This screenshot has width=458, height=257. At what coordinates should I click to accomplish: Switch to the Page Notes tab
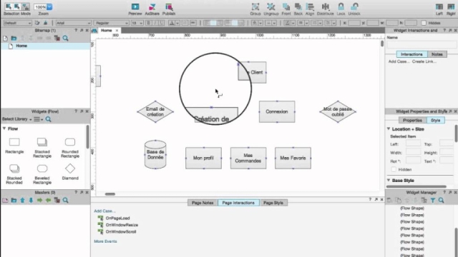[203, 203]
